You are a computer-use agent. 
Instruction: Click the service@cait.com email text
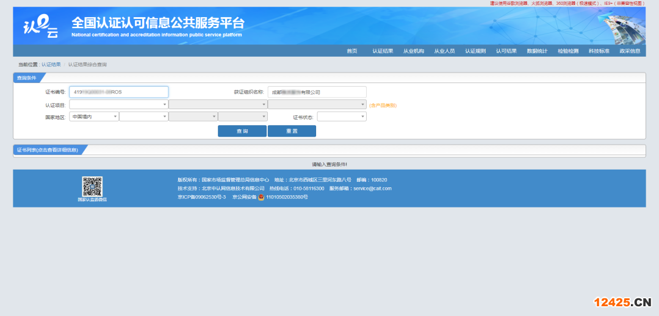click(x=372, y=189)
